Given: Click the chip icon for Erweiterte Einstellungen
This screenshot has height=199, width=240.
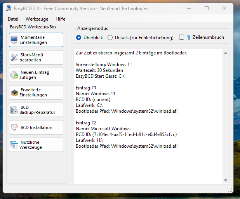Looking at the screenshot, I should pos(14,93).
